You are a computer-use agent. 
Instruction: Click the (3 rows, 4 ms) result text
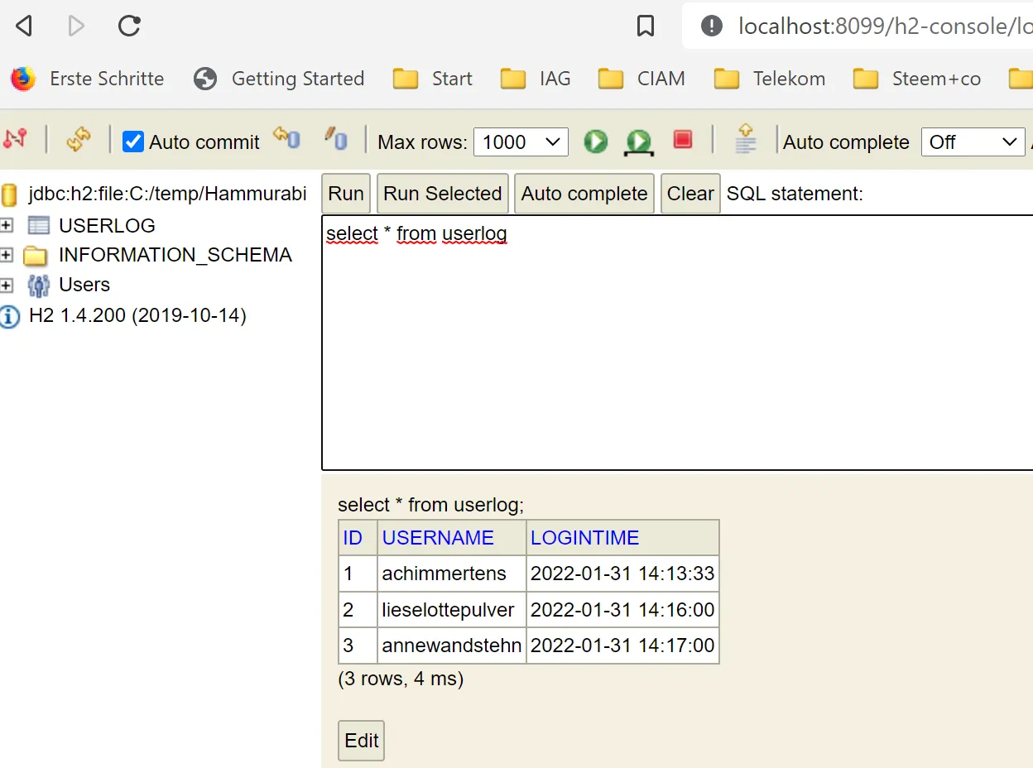[401, 679]
